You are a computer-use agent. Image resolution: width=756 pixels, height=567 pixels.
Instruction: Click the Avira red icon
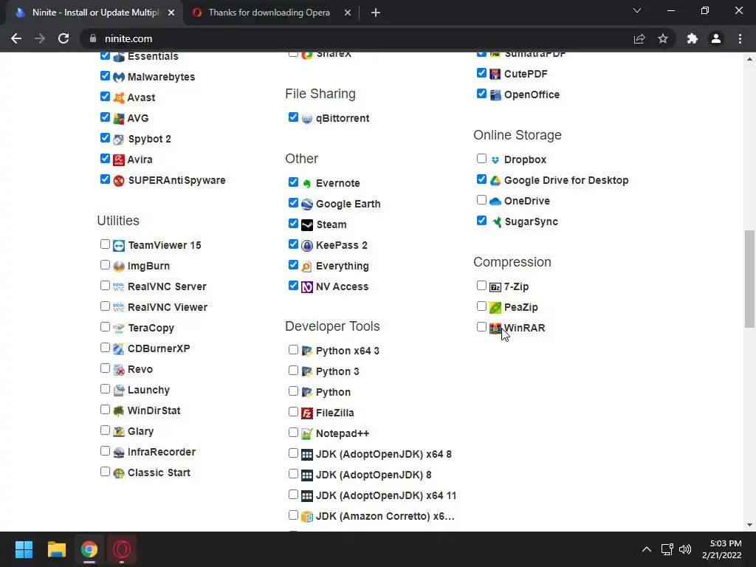(119, 159)
